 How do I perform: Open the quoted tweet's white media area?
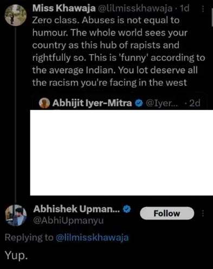pos(121,153)
